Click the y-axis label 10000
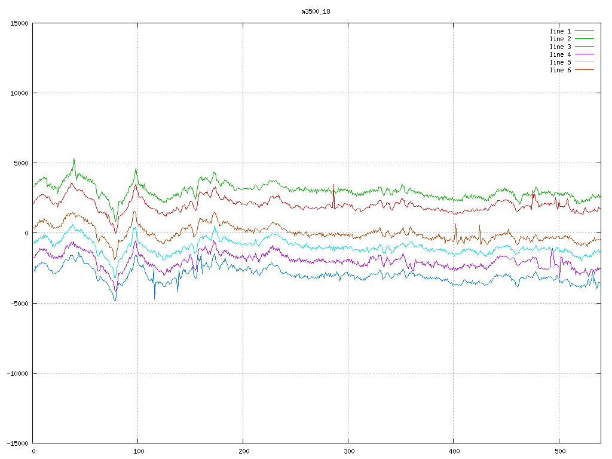Viewport: 612px width, 459px height. point(20,93)
